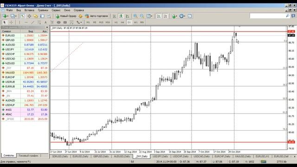Toggle Chart Shift icon
Viewport: 297px width, 167px height.
[x=165, y=16]
